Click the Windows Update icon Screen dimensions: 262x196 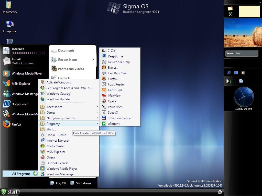pyautogui.click(x=42, y=99)
